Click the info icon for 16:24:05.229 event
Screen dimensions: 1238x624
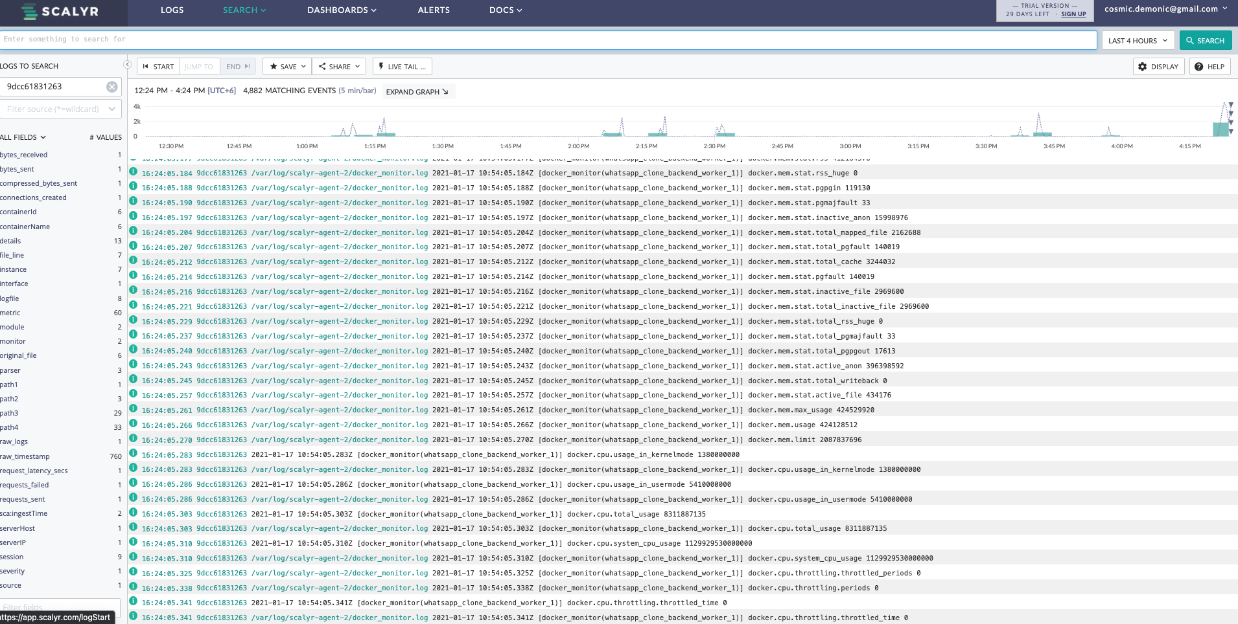click(134, 320)
